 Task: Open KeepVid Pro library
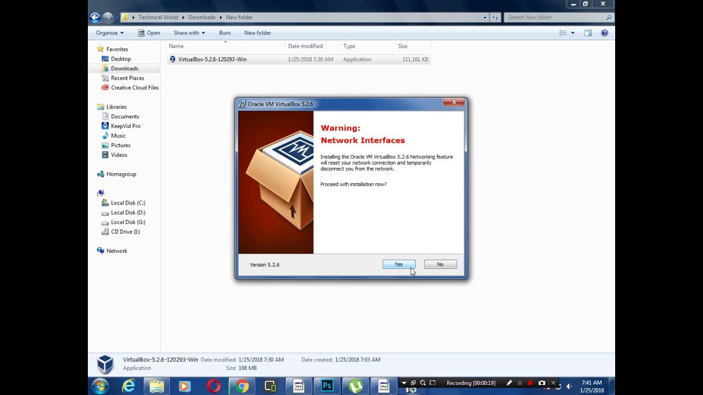[x=125, y=126]
